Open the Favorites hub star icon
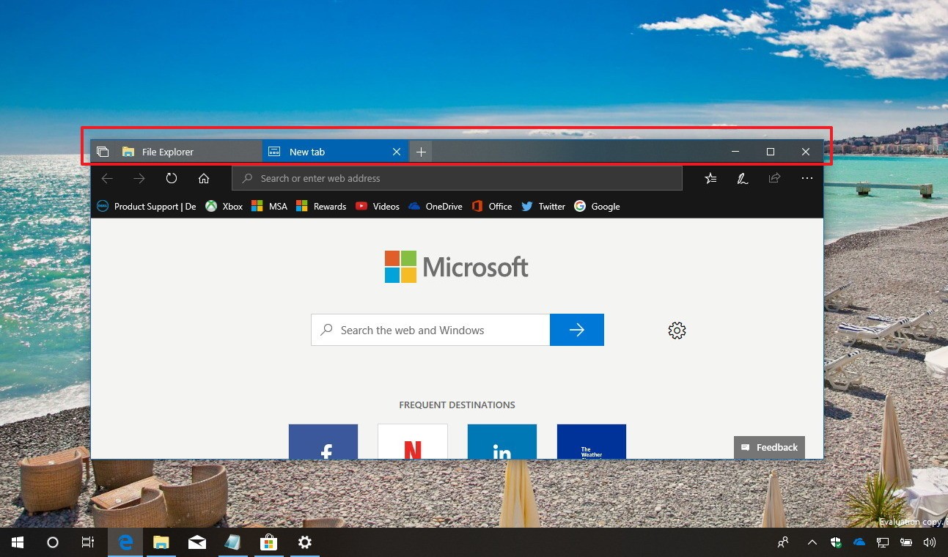The image size is (948, 557). click(710, 178)
